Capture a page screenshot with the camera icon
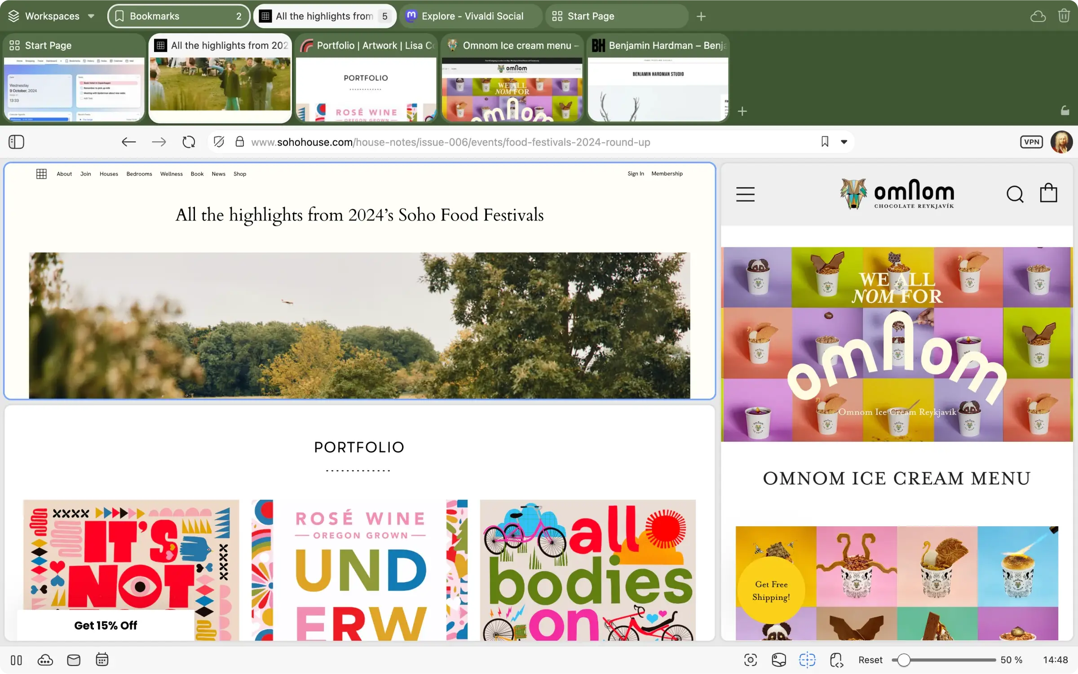 (751, 660)
